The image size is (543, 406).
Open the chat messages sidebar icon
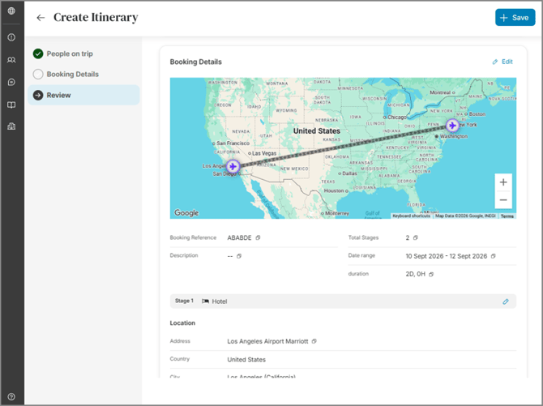coord(11,82)
